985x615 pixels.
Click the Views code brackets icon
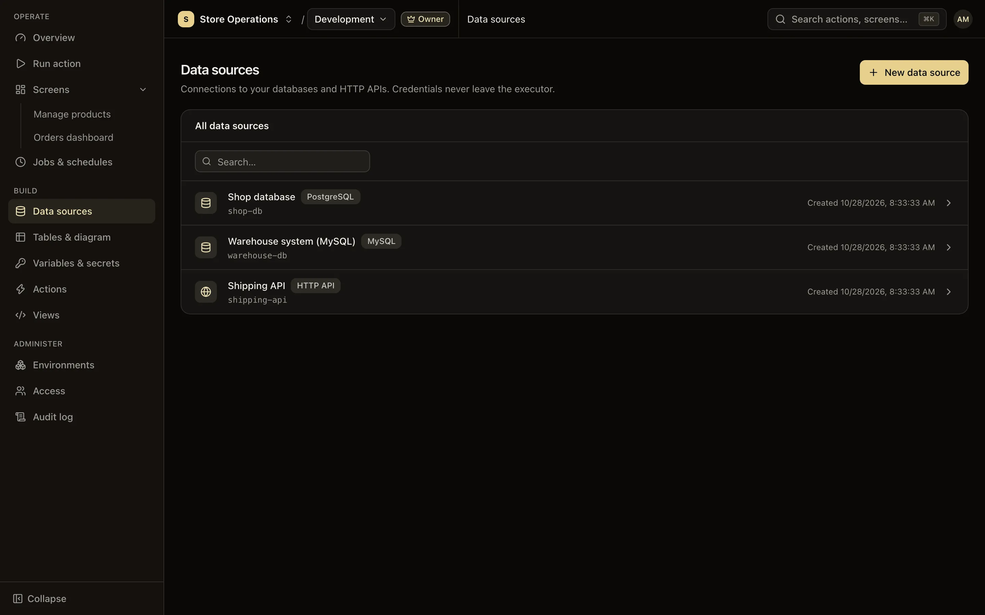21,315
